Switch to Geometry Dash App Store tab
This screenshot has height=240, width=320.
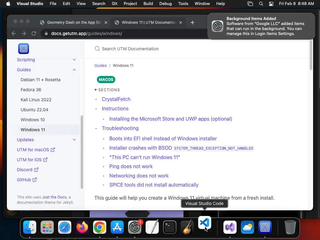click(74, 22)
